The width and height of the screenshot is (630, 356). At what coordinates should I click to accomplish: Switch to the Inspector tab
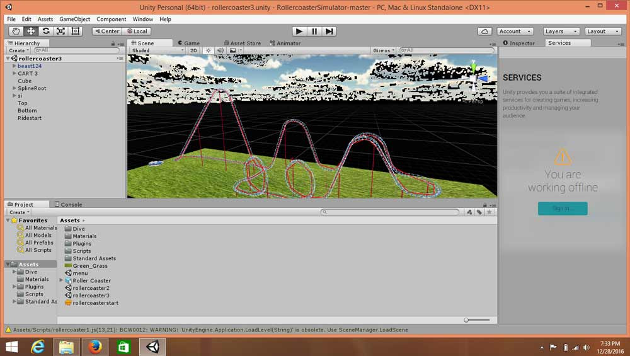coord(518,43)
